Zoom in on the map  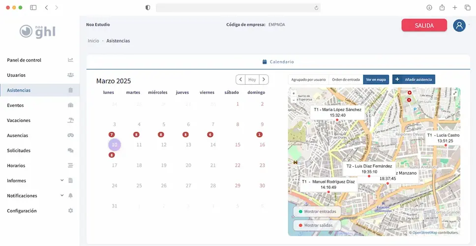(294, 93)
